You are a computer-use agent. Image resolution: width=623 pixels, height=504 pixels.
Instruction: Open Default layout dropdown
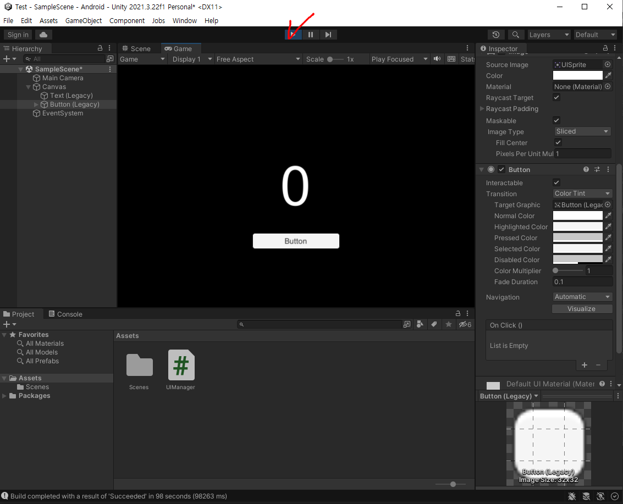595,35
